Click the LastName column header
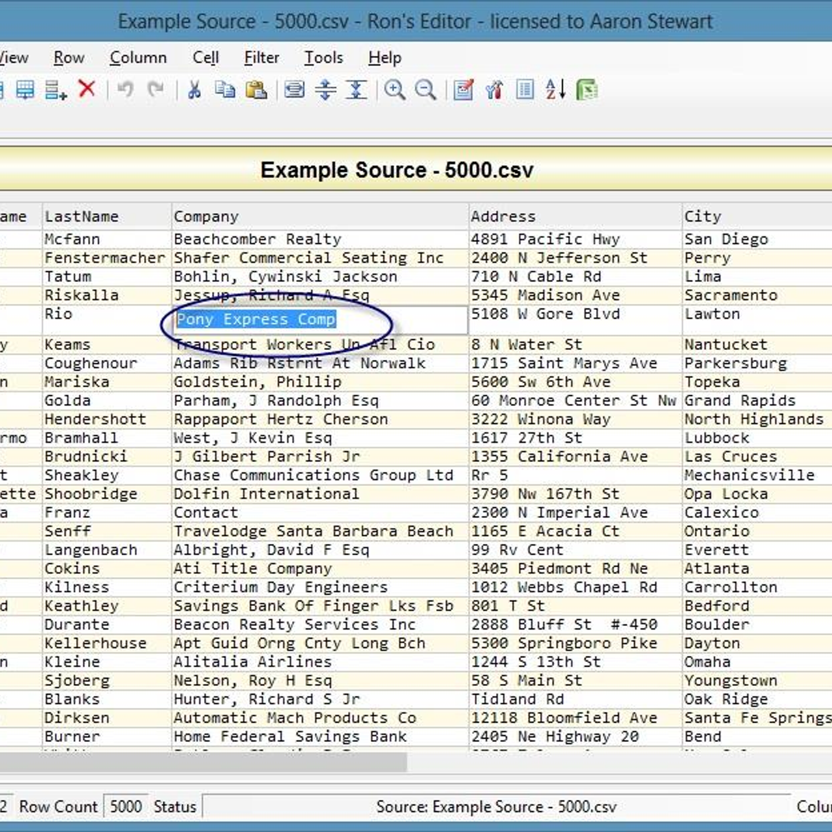832x832 pixels. tap(107, 216)
